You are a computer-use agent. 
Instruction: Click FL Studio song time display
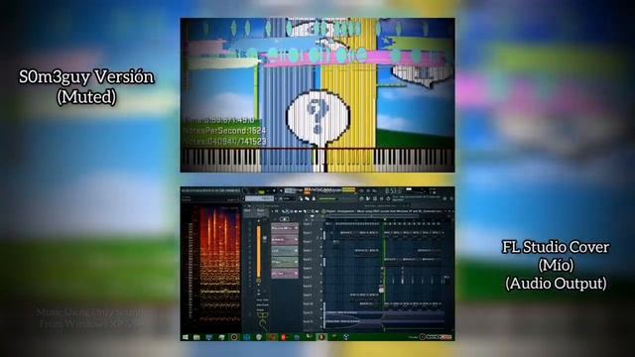click(x=394, y=190)
